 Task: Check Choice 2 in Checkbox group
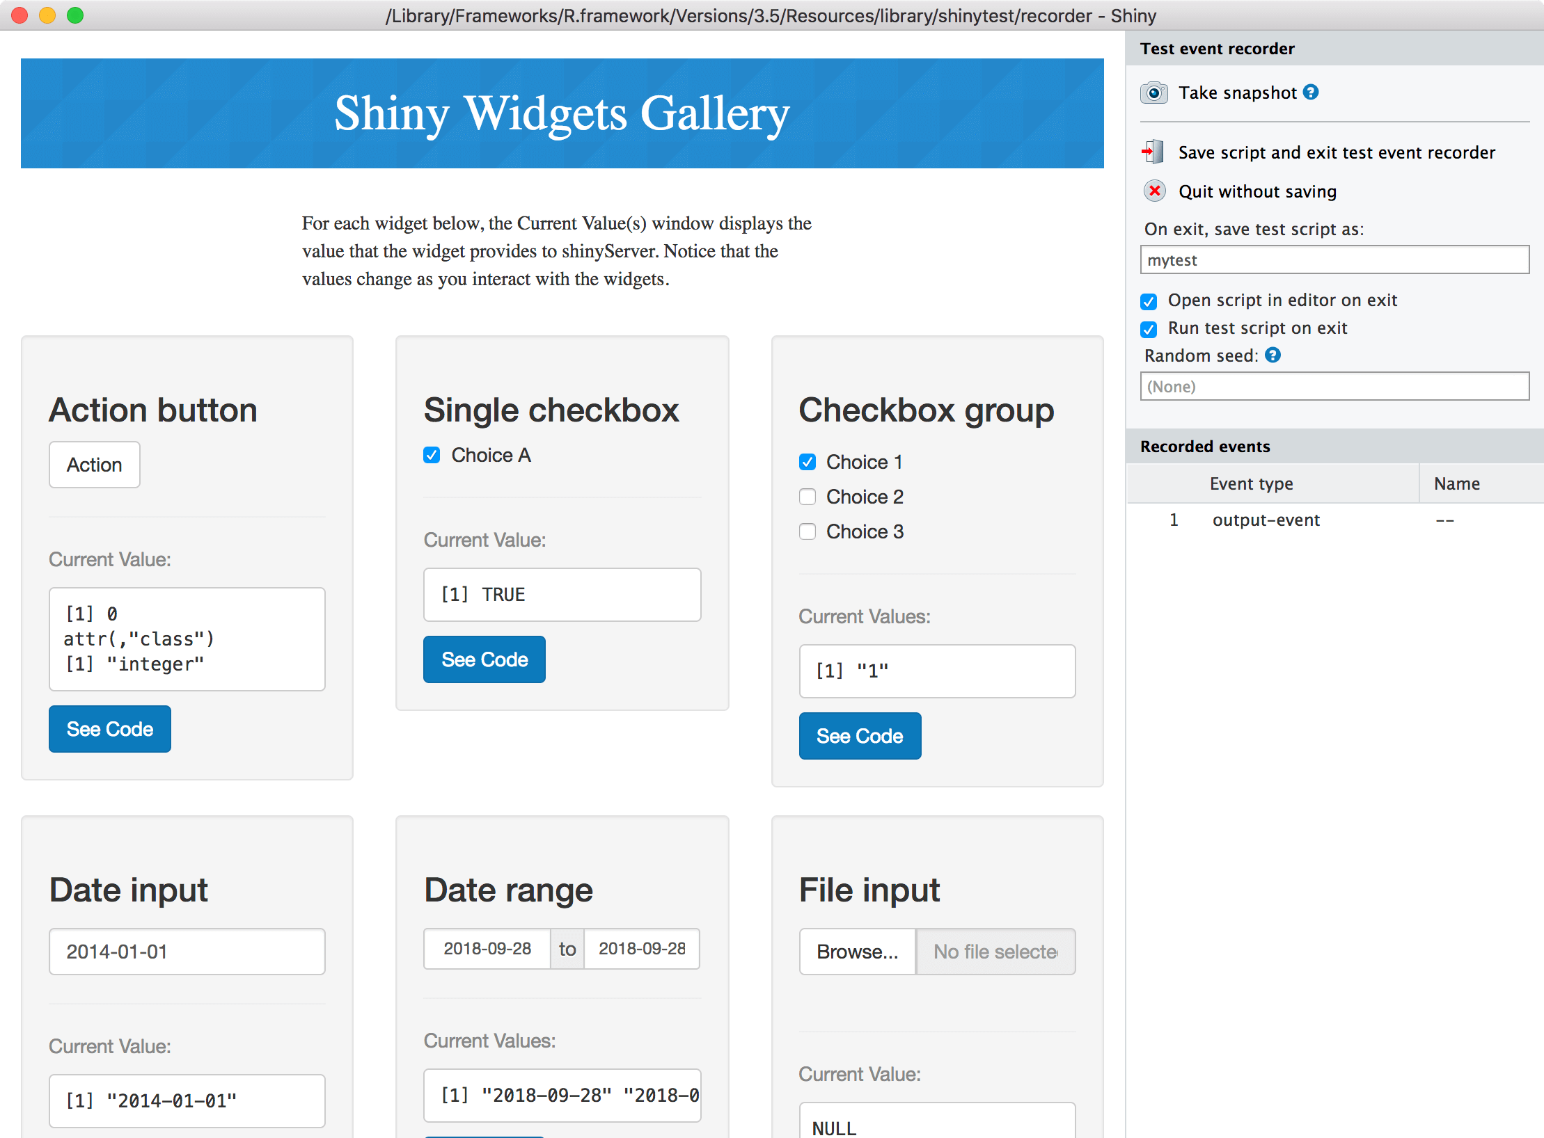click(x=808, y=497)
